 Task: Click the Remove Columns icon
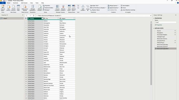(x=63, y=6)
